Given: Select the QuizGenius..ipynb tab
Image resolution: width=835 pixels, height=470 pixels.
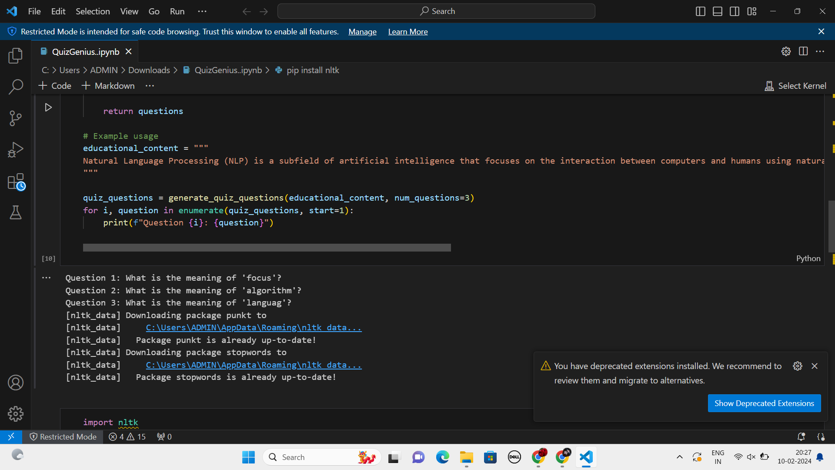Looking at the screenshot, I should point(85,52).
